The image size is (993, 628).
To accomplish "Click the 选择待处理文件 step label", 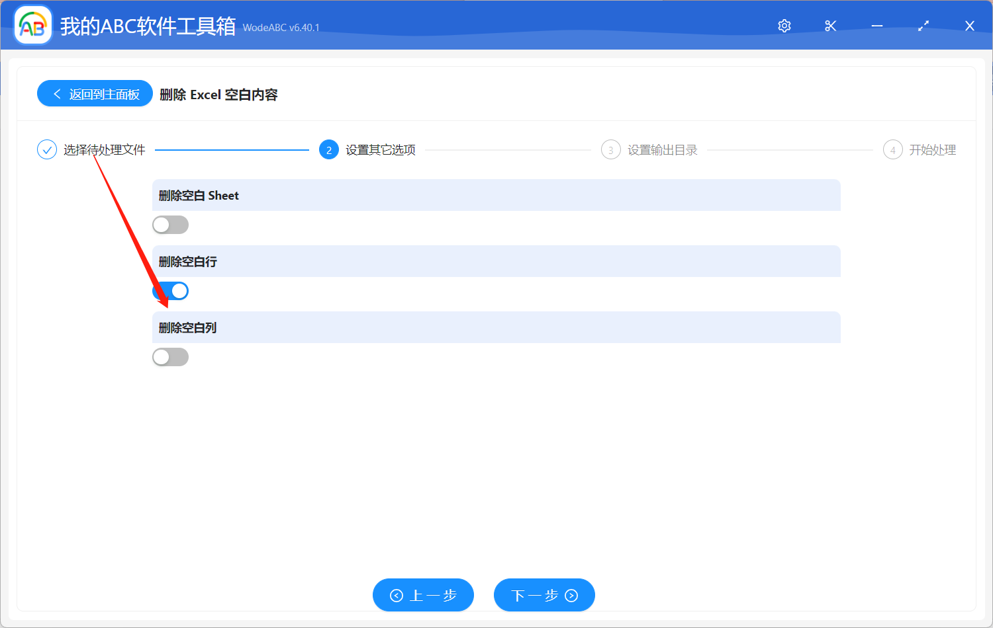I will click(103, 149).
